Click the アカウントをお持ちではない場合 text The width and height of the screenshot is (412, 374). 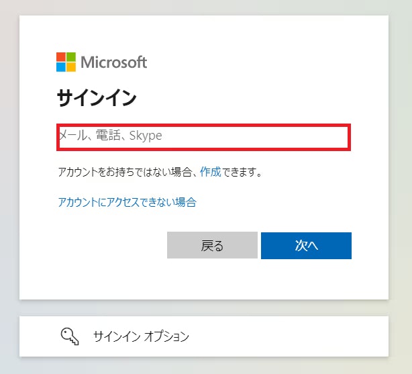[125, 172]
